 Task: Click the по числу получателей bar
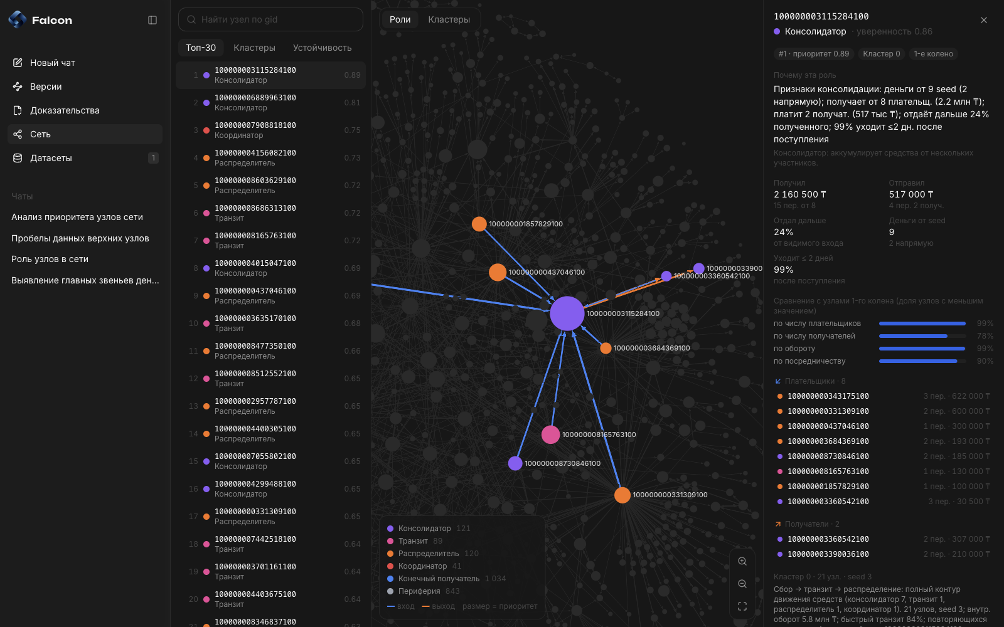click(x=922, y=336)
